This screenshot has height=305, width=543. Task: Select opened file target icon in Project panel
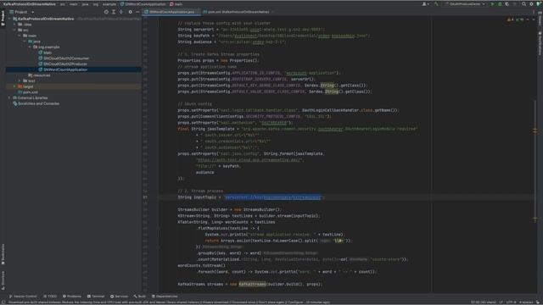click(106, 12)
